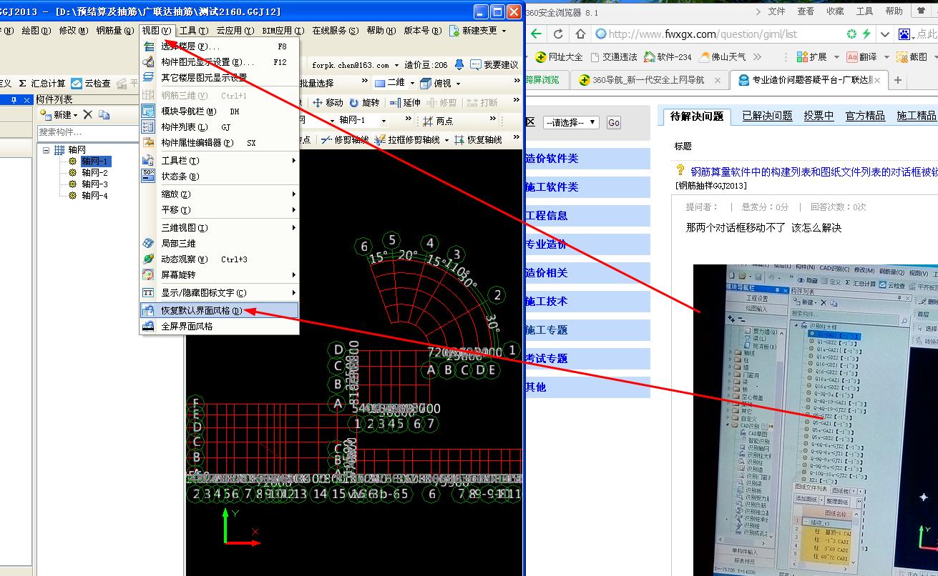Select 轴网-3 in component tree
Screen dimensions: 938x576
(x=94, y=184)
